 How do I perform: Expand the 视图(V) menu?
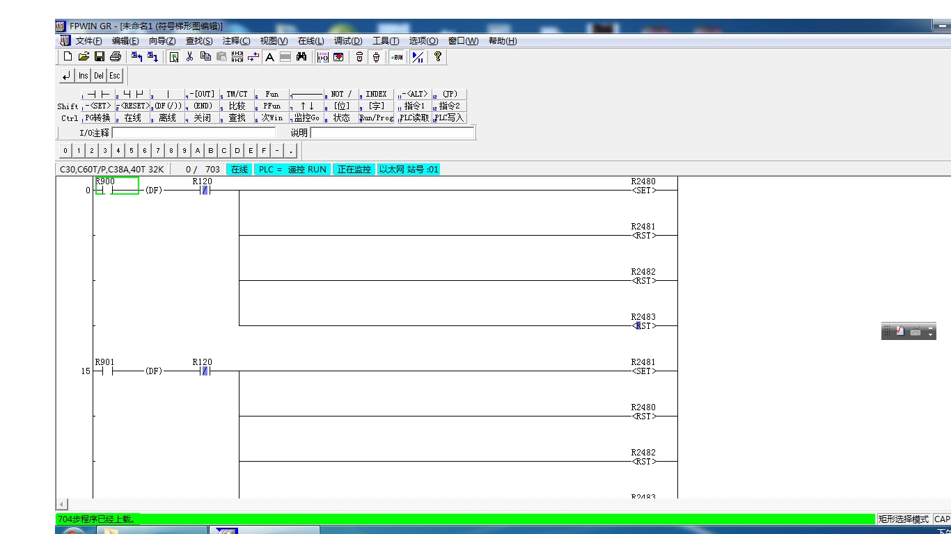(x=274, y=41)
